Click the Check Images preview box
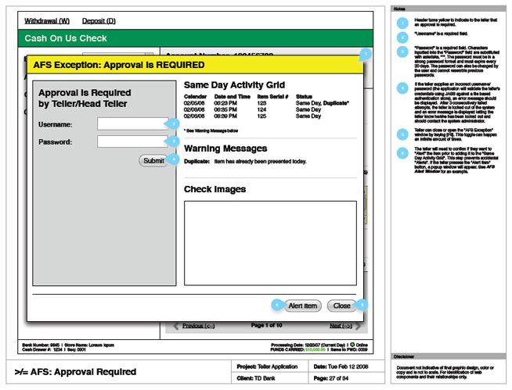The image size is (512, 390). pyautogui.click(x=270, y=243)
